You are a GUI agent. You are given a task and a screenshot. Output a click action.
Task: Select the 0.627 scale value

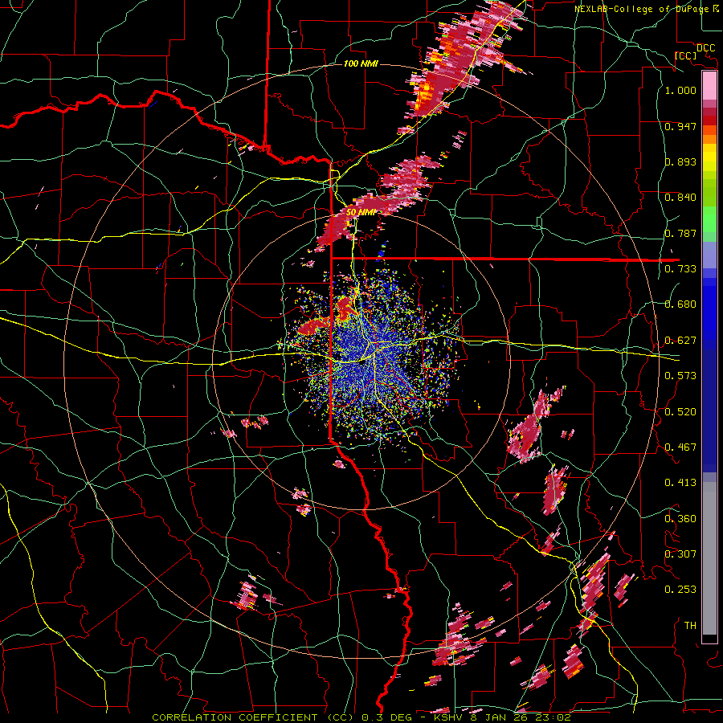coord(680,341)
